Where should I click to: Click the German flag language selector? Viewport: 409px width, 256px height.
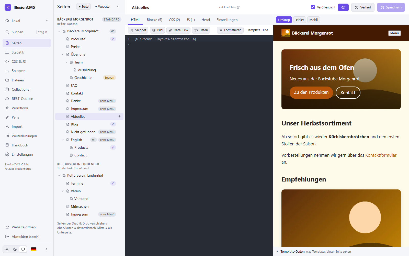[34, 249]
